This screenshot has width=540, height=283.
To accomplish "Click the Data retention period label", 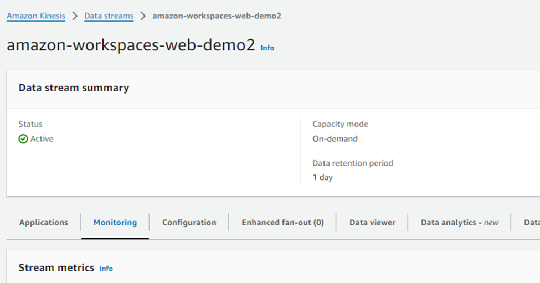I will coord(353,163).
